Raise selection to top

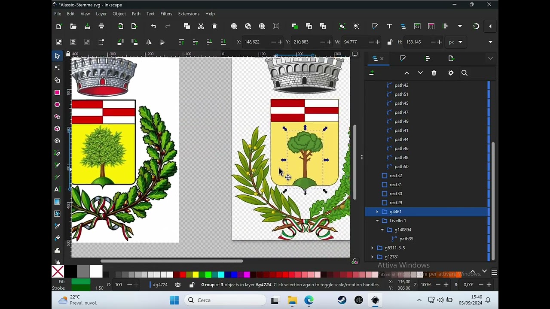pos(181,42)
